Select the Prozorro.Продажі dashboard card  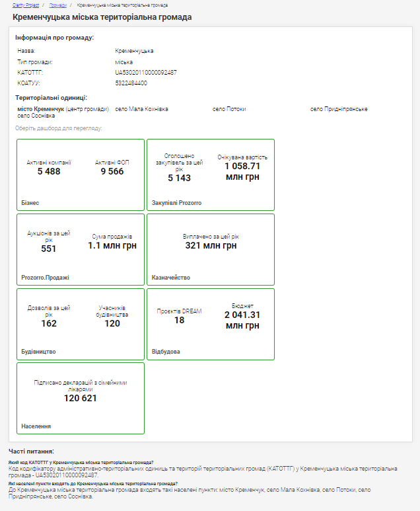(80, 249)
